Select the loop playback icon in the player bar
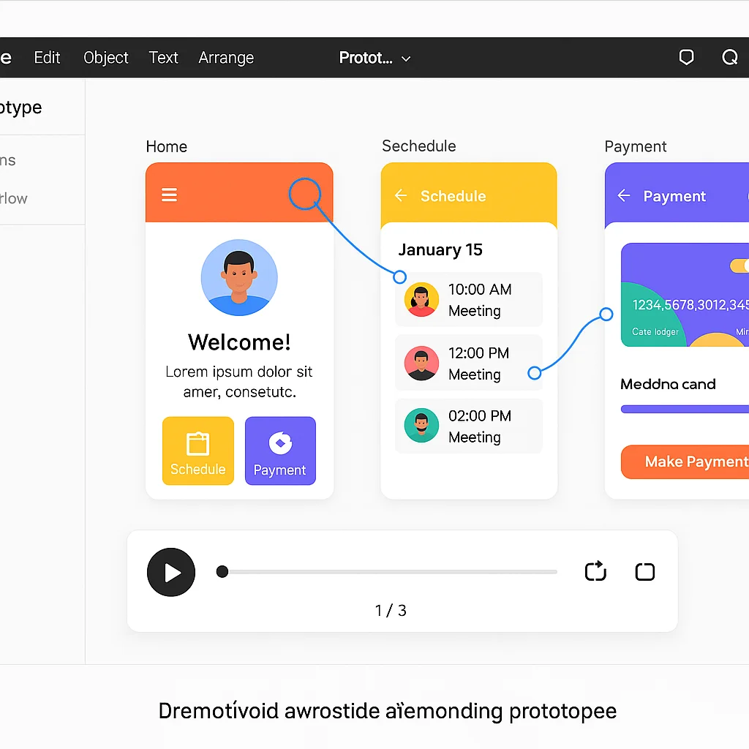This screenshot has width=749, height=749. point(595,572)
